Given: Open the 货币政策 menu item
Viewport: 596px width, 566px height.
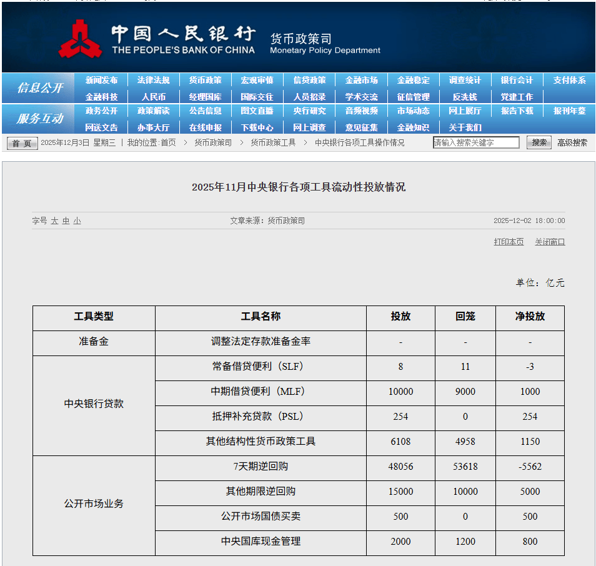Looking at the screenshot, I should coord(206,80).
